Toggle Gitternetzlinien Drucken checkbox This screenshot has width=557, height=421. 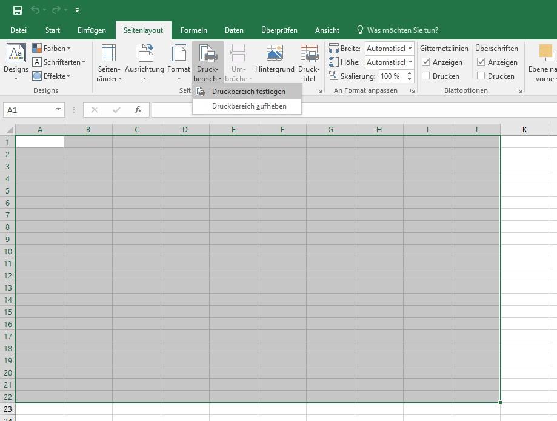click(425, 76)
